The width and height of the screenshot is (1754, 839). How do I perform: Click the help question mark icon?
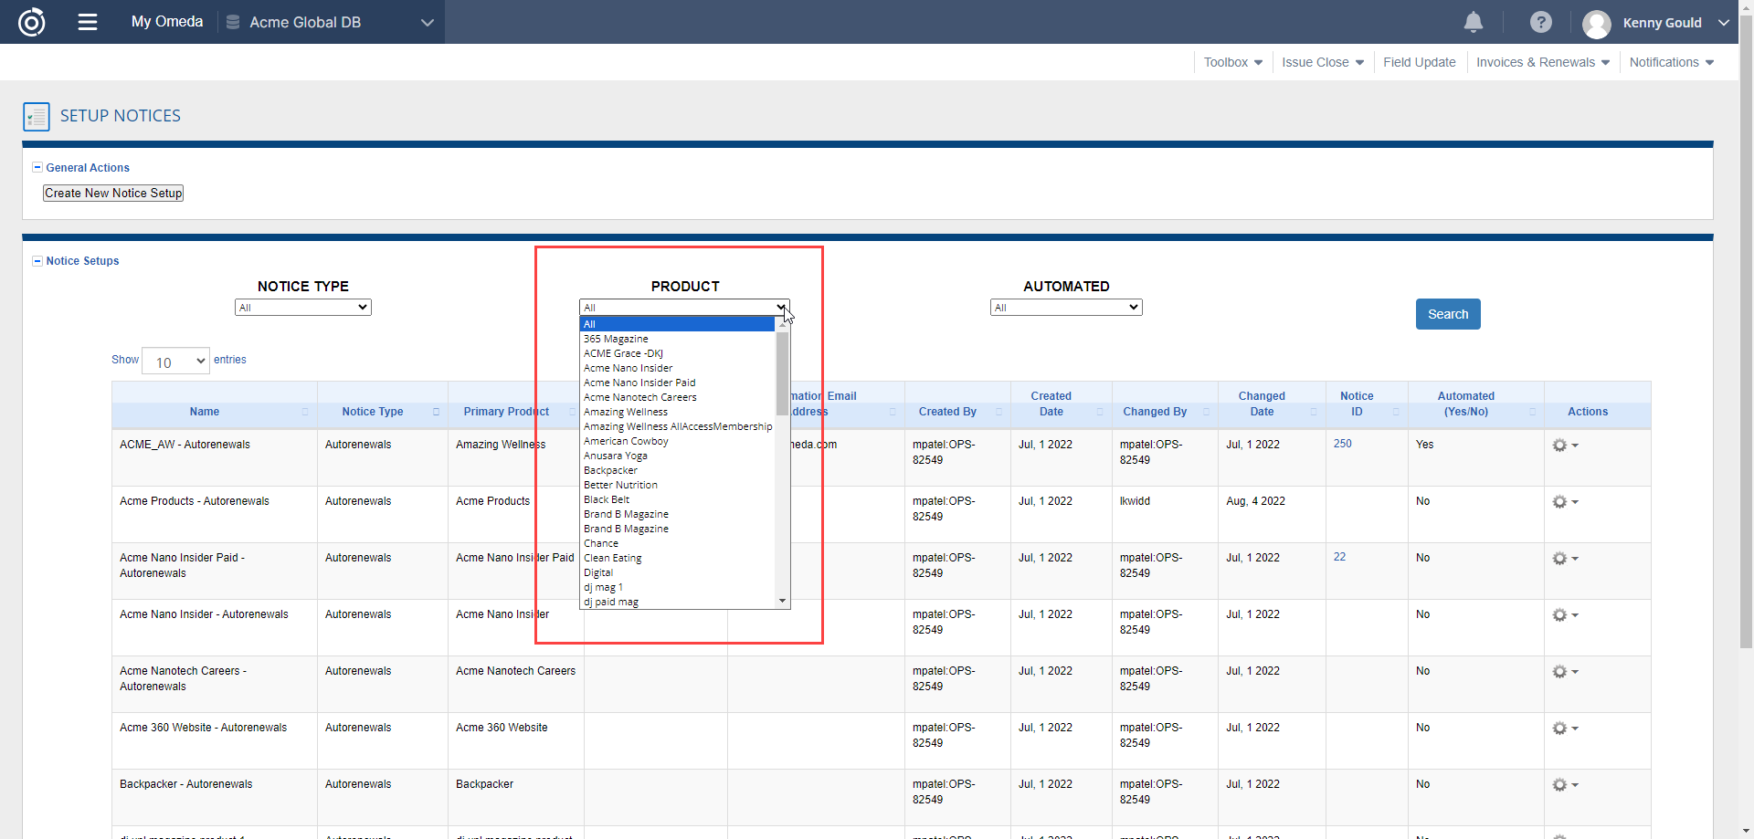(x=1540, y=22)
